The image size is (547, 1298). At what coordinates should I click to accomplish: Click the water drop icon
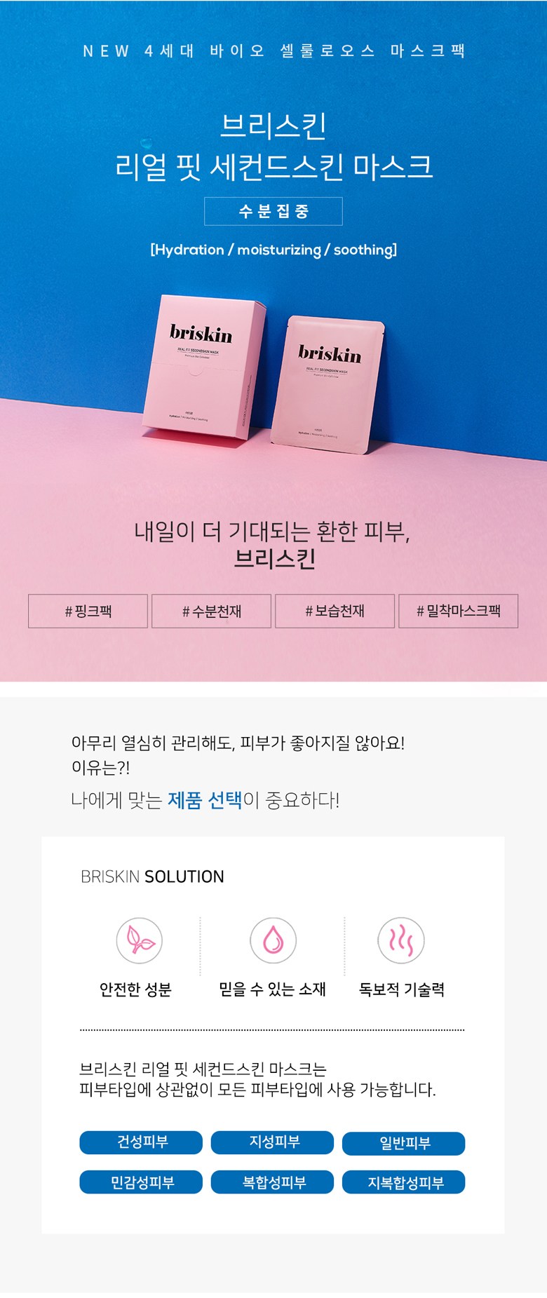click(273, 940)
